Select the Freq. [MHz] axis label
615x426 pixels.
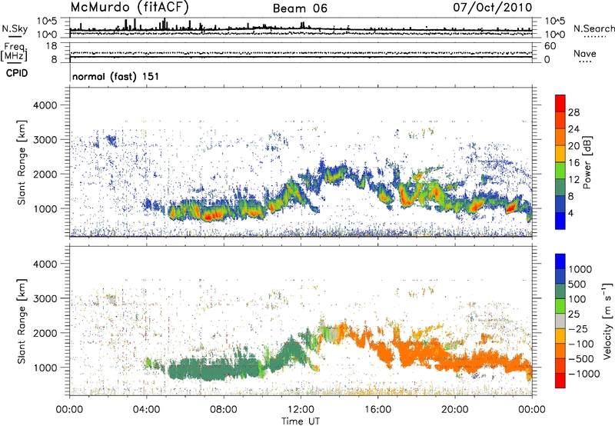[x=14, y=52]
